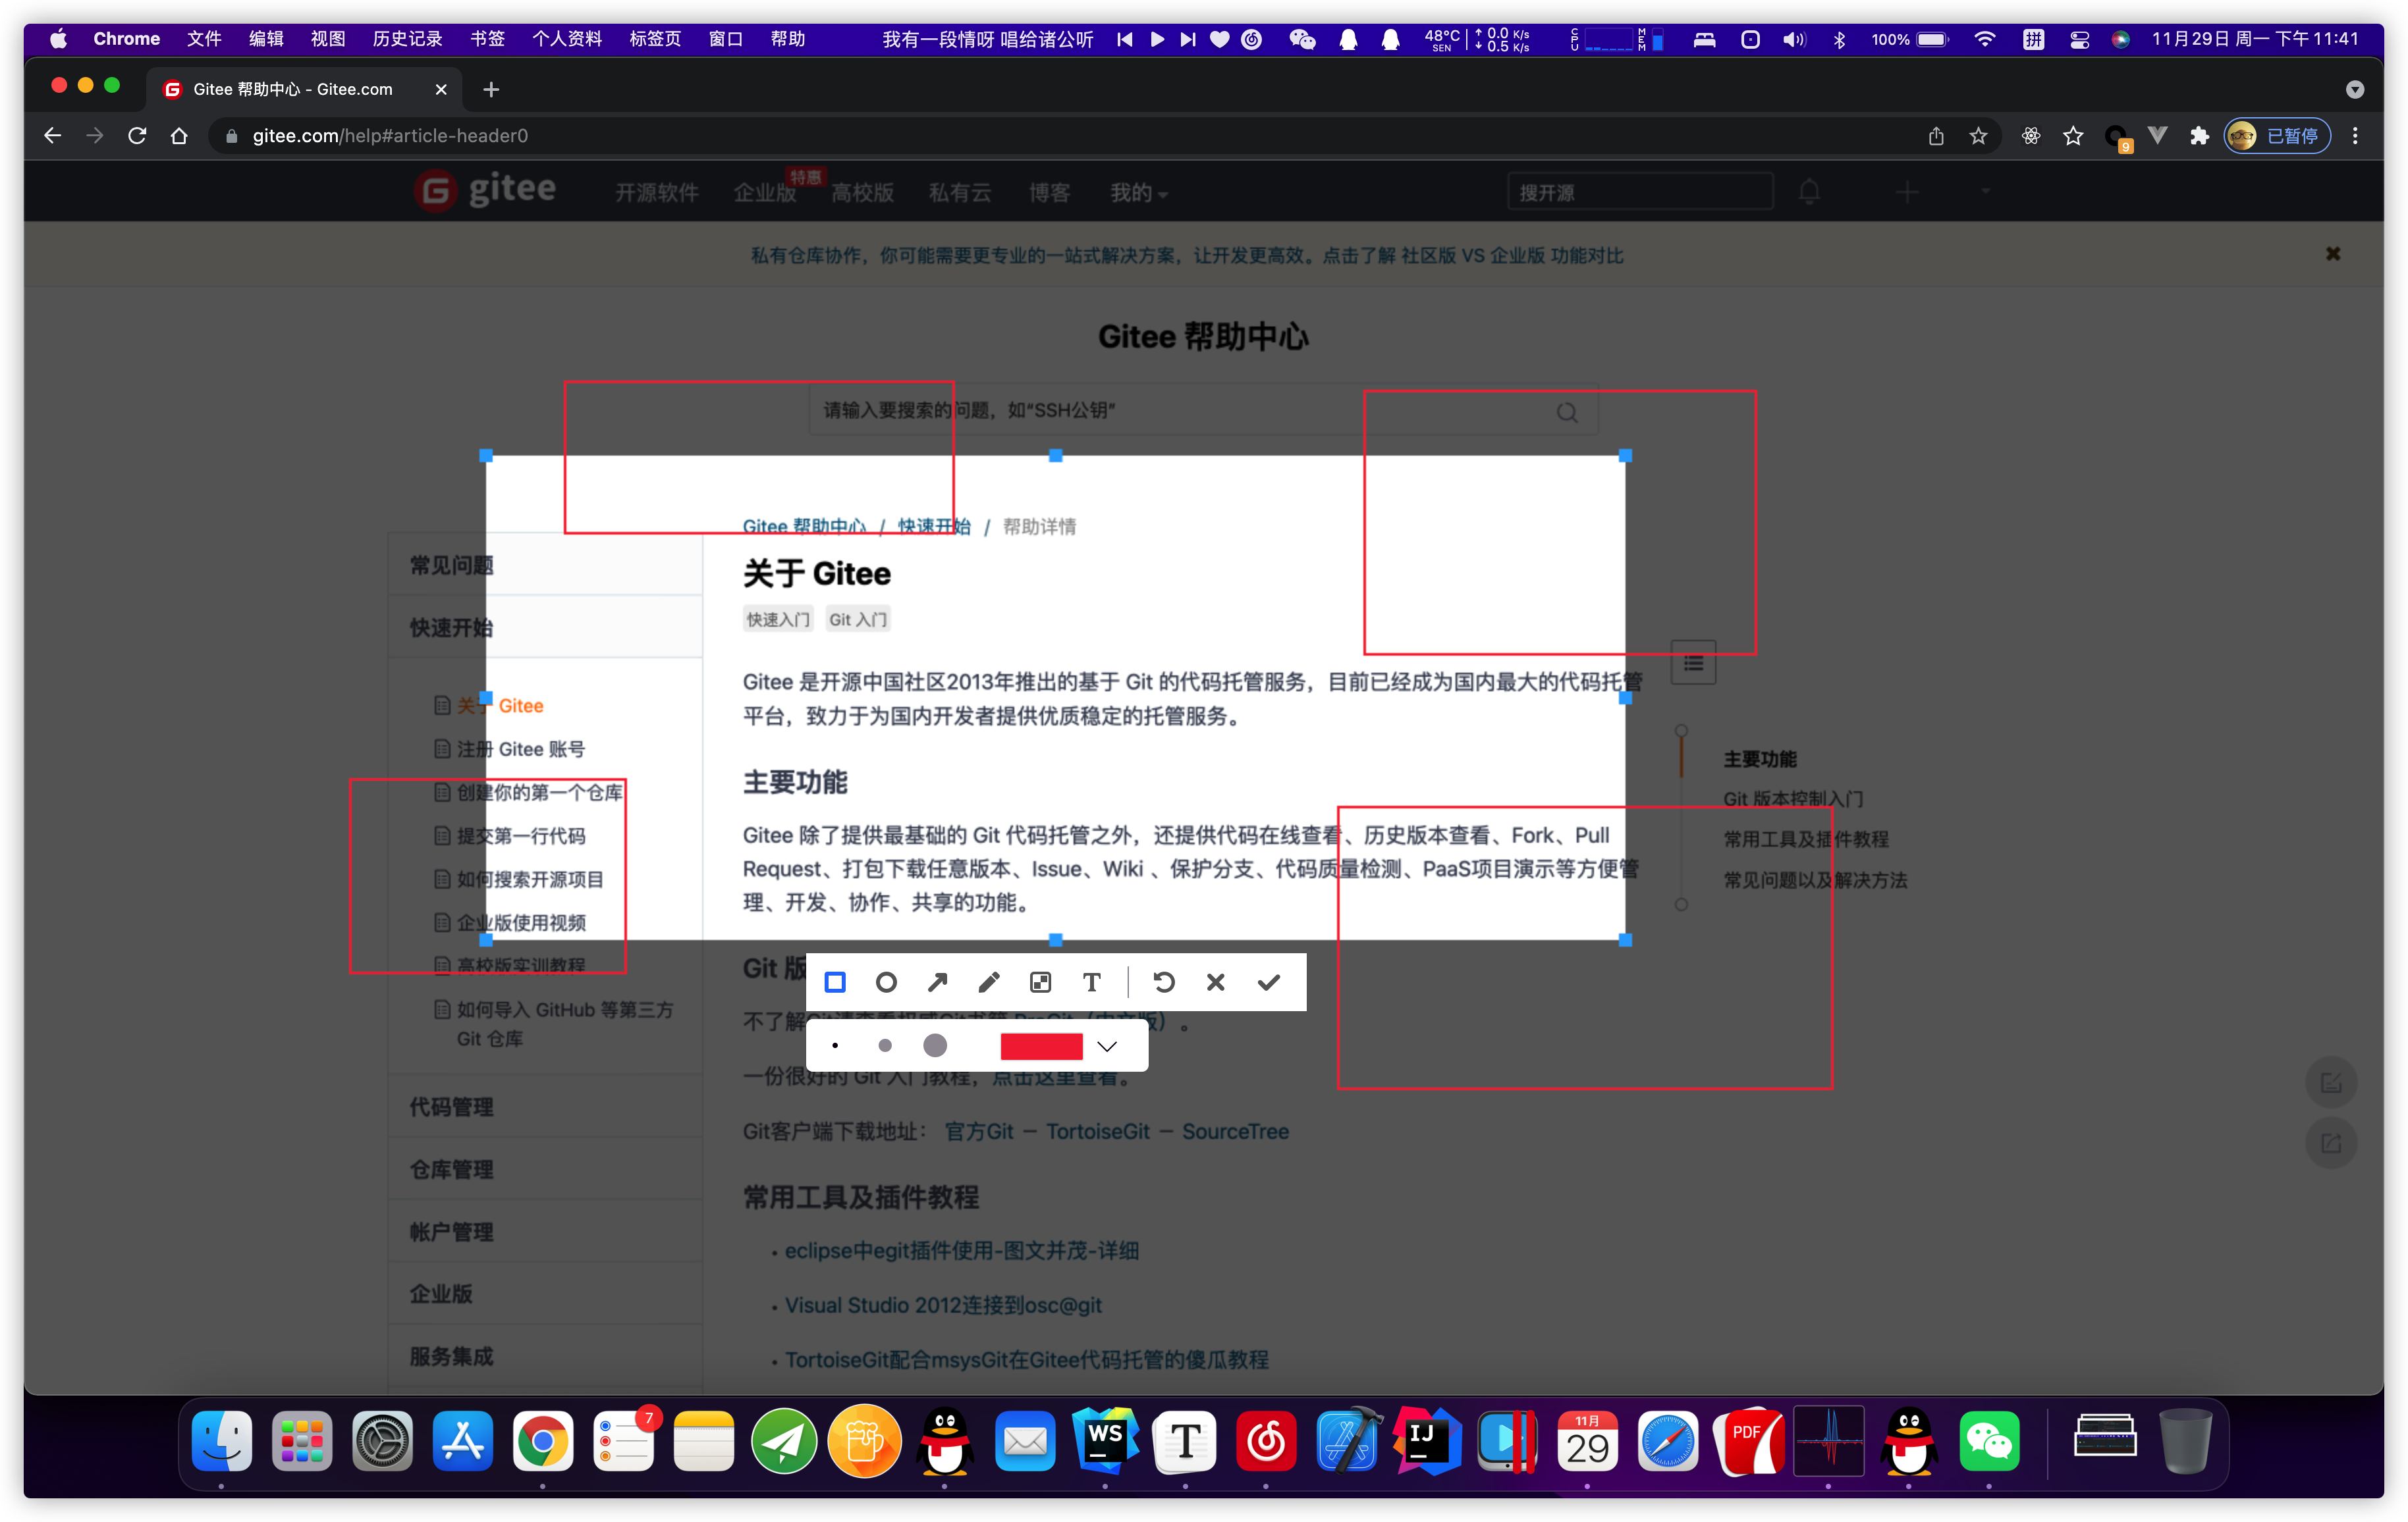Reload the page in Chrome
The width and height of the screenshot is (2408, 1522).
[x=137, y=135]
